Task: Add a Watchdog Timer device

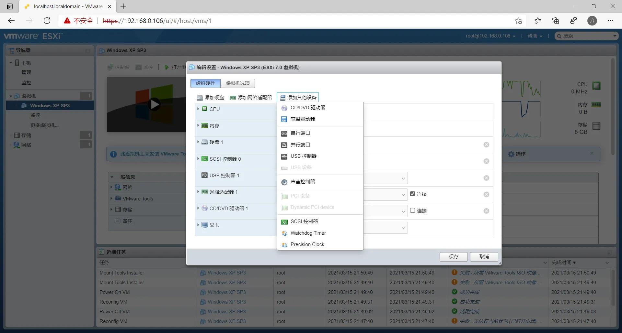Action: pos(308,233)
